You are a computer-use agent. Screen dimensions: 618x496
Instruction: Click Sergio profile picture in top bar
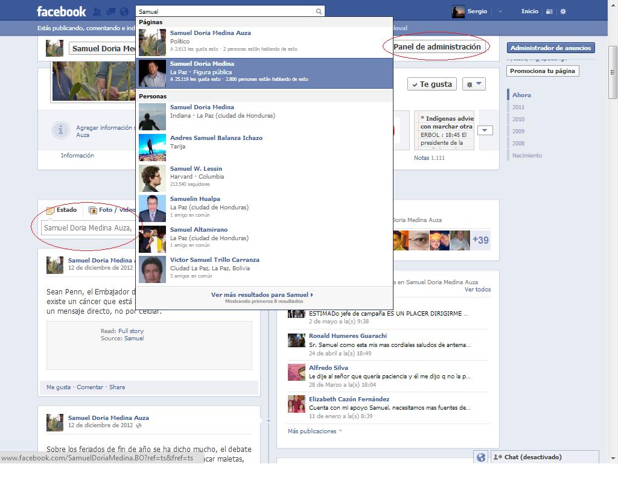(x=458, y=11)
